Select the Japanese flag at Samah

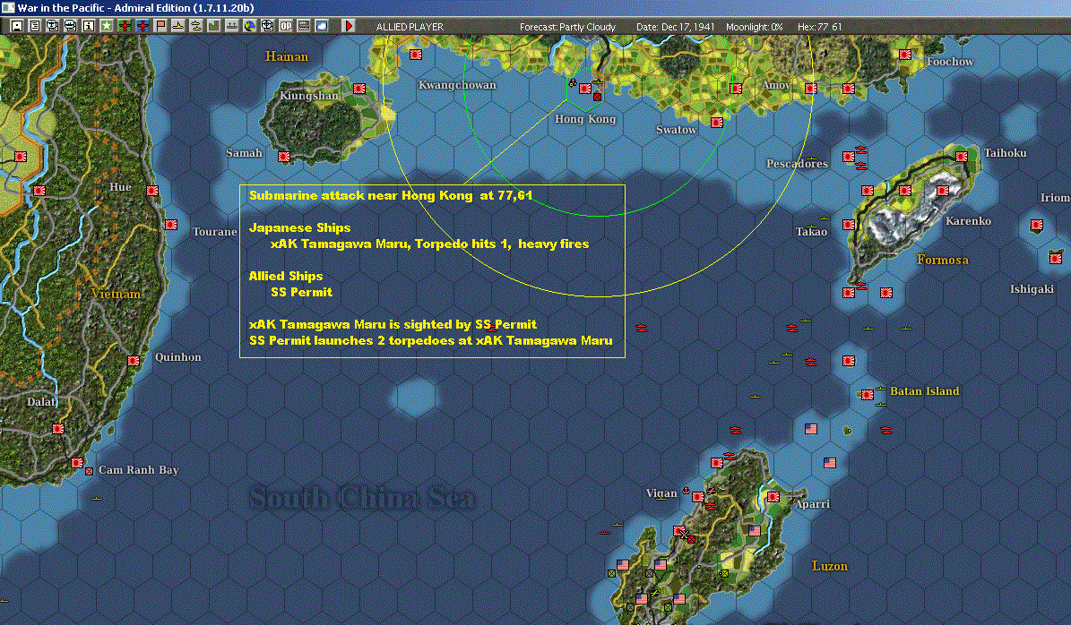point(284,157)
